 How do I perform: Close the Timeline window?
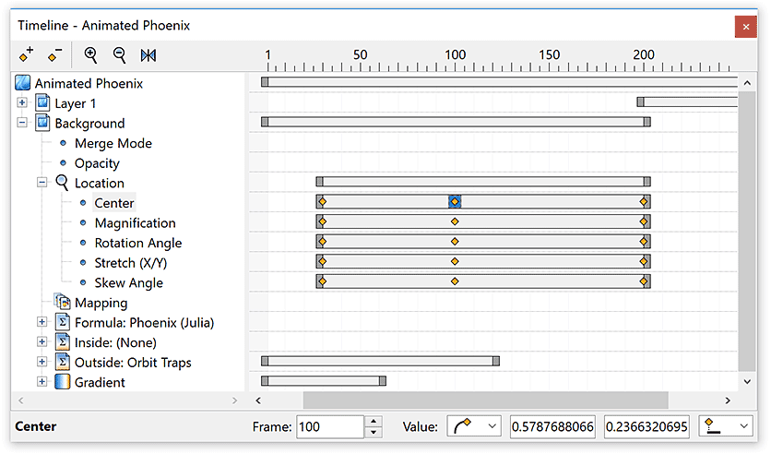point(746,27)
